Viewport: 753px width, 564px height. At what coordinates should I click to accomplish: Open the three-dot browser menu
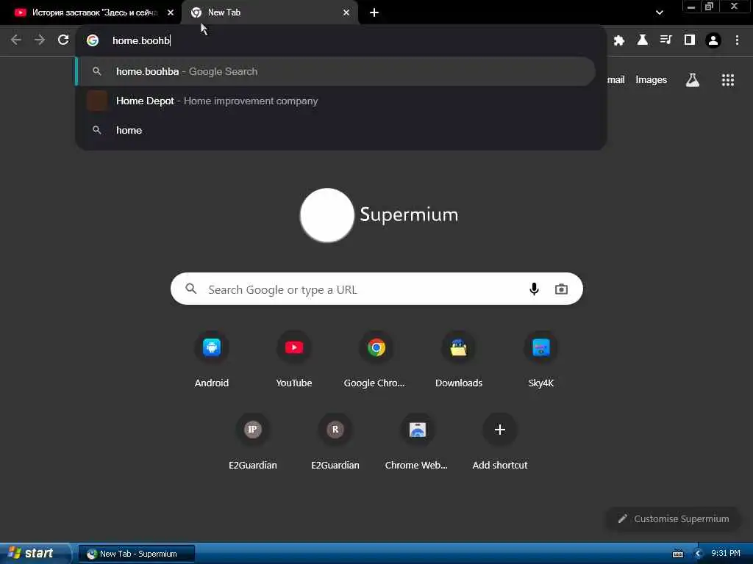coord(737,40)
